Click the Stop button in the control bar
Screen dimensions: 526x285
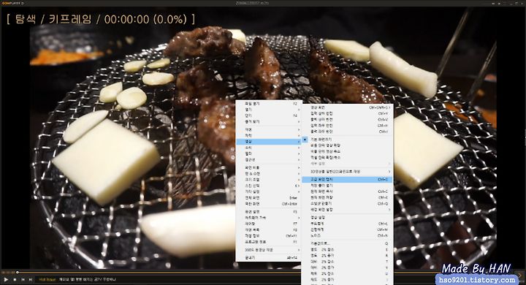click(15, 279)
